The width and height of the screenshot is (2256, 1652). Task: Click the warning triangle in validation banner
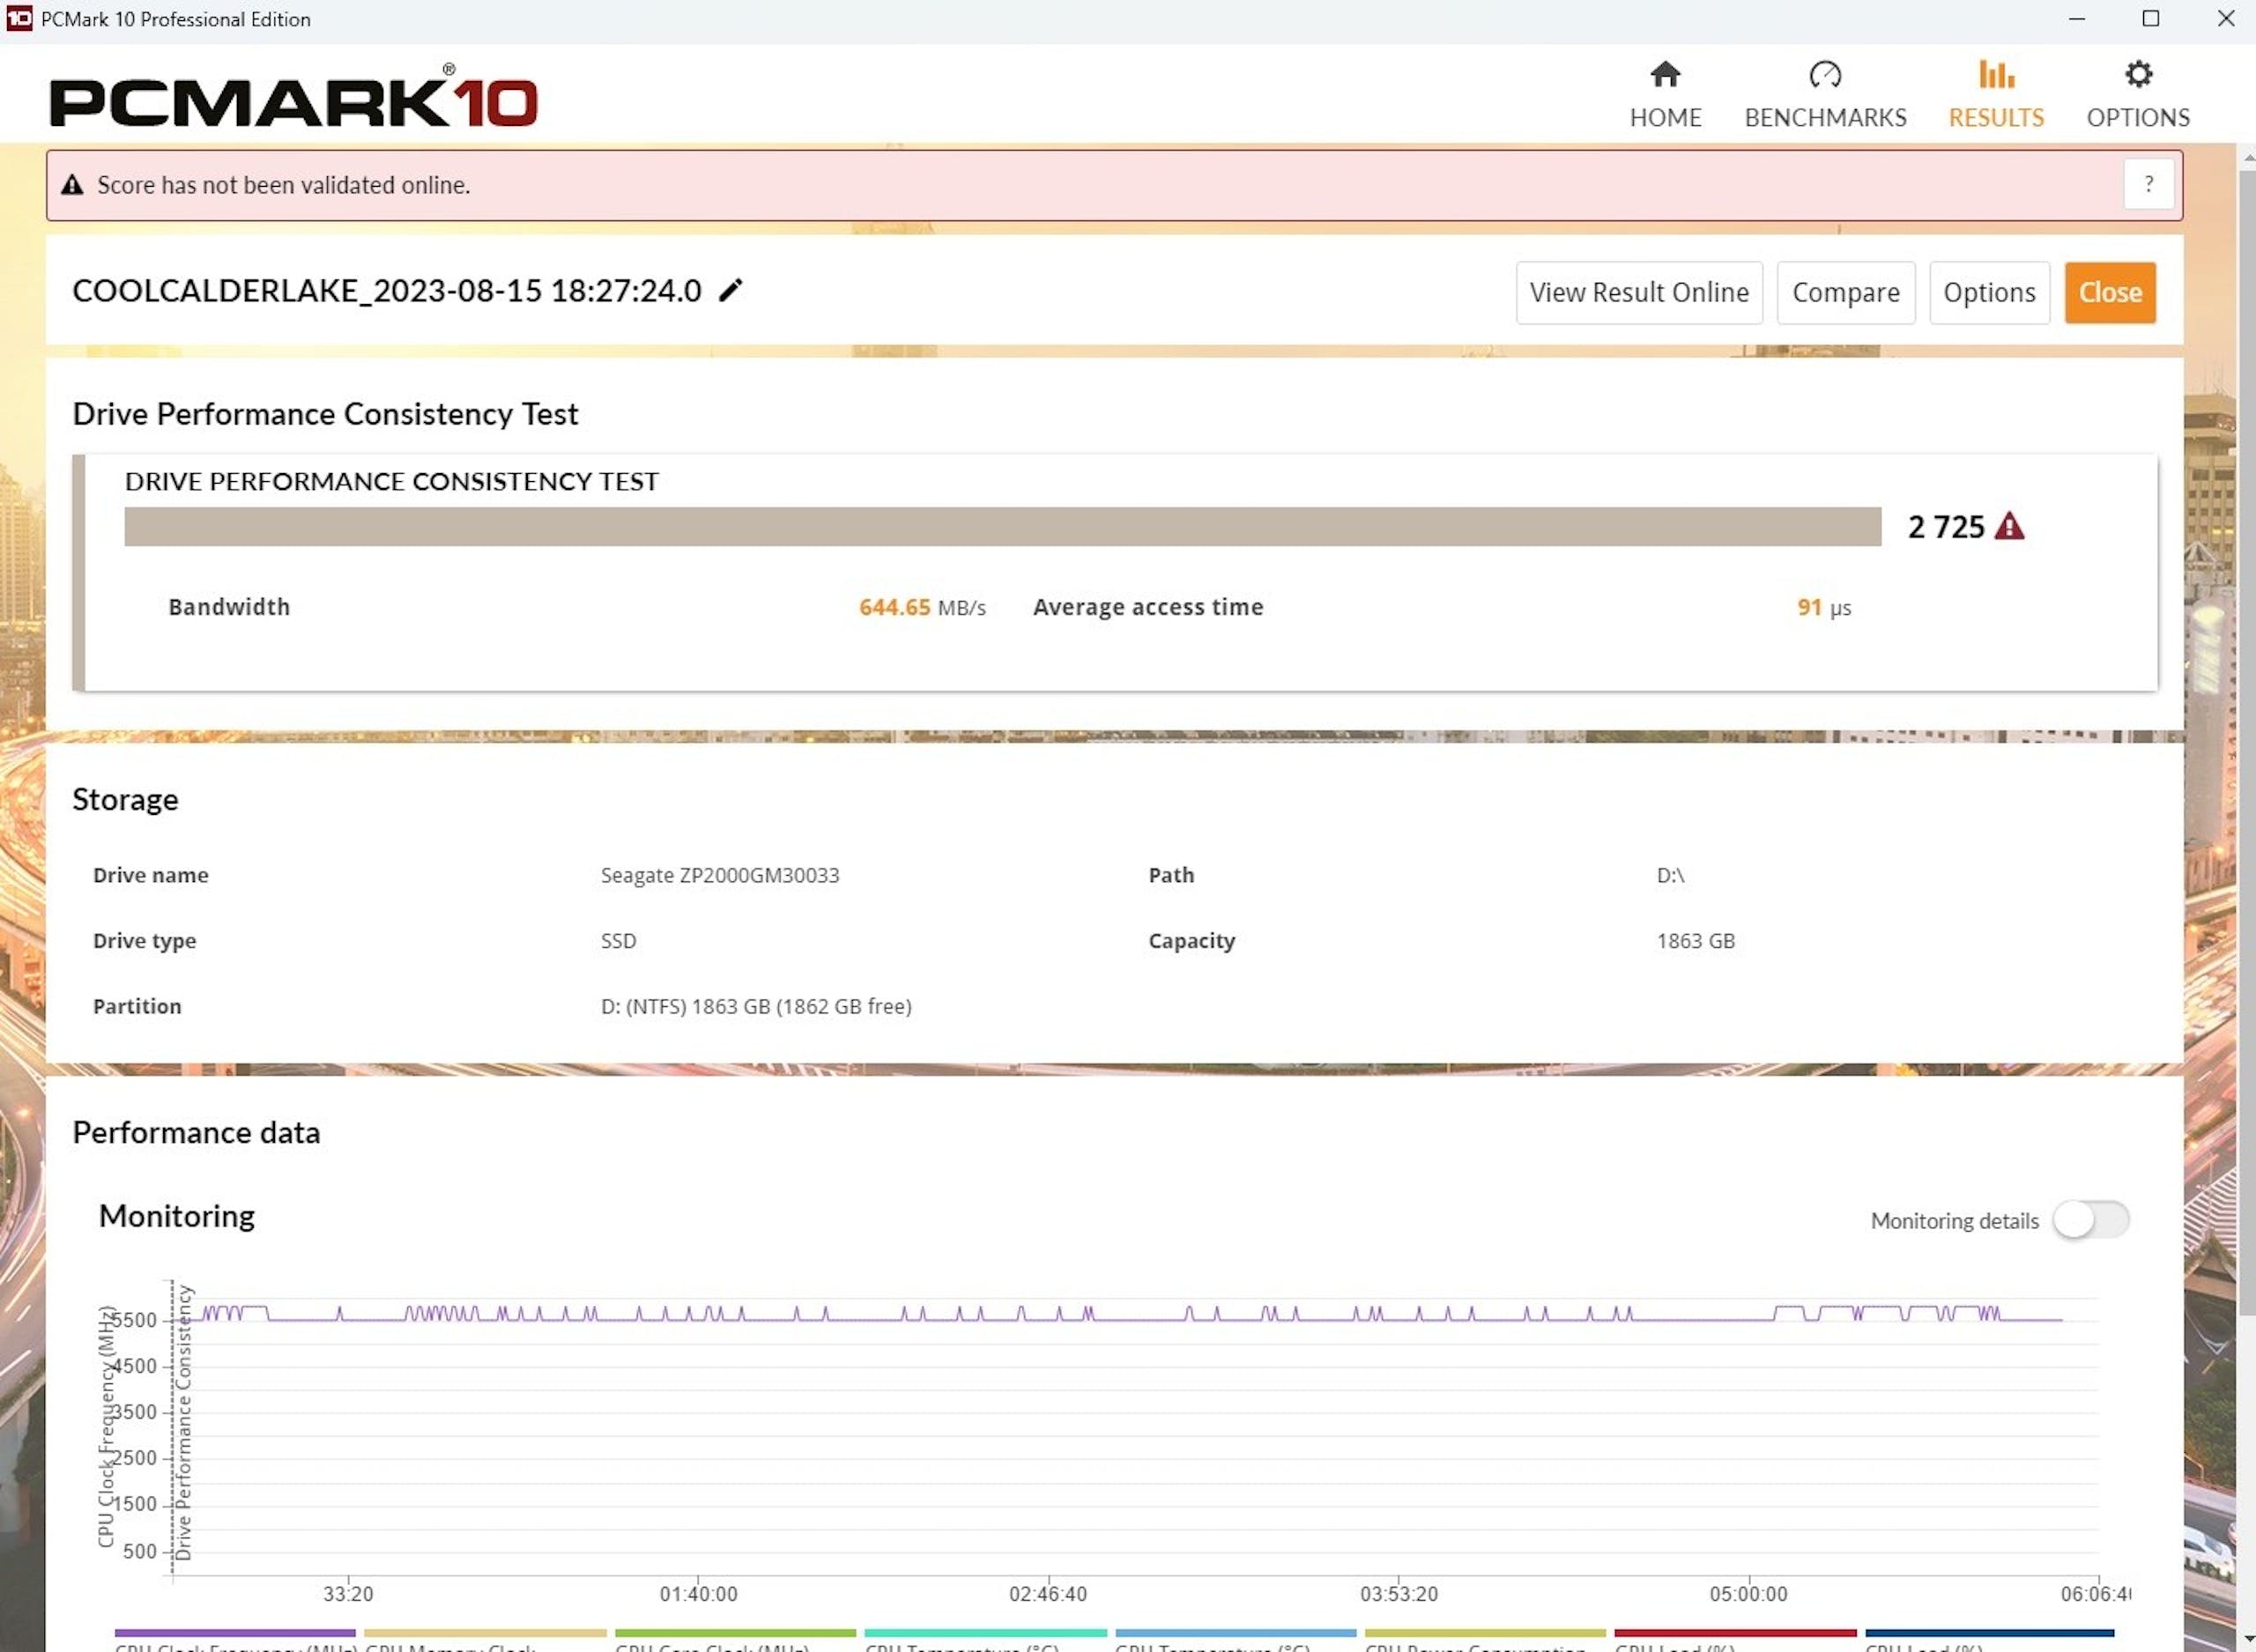coord(72,185)
